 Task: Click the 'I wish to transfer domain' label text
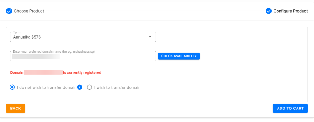coord(117,87)
